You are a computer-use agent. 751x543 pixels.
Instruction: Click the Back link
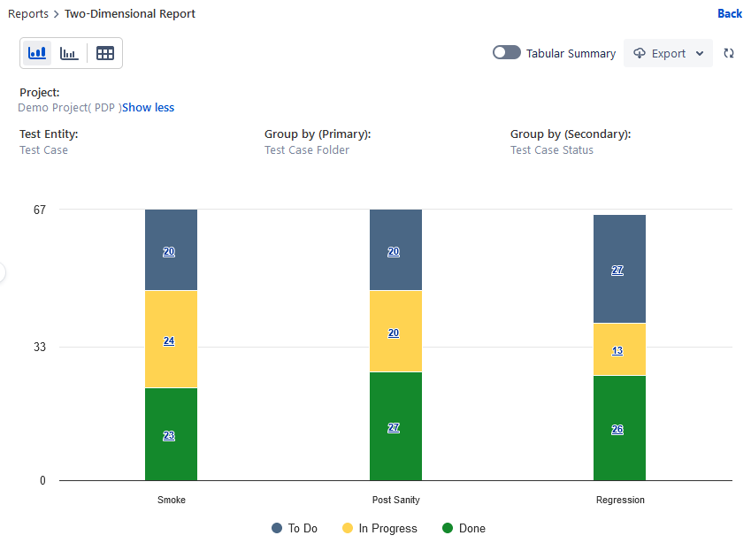[730, 14]
